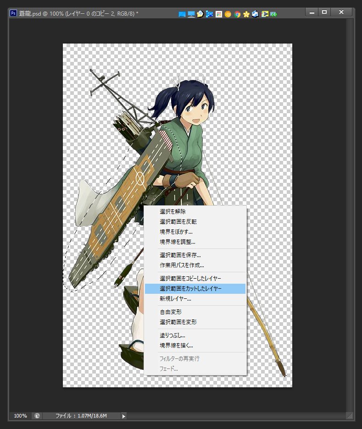
Task: Click the blue monitor icon in title bar
Action: pos(191,14)
